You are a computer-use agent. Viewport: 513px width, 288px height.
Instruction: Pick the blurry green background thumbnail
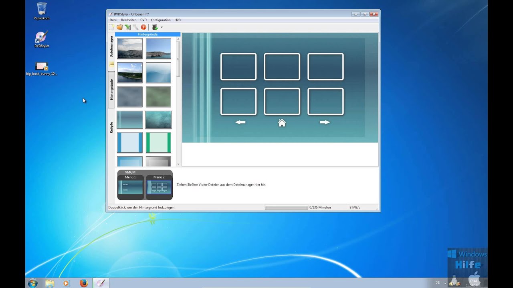tap(158, 97)
